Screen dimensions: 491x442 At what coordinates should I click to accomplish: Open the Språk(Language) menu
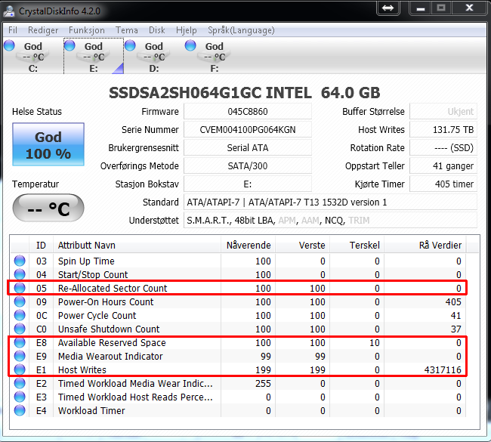click(241, 30)
